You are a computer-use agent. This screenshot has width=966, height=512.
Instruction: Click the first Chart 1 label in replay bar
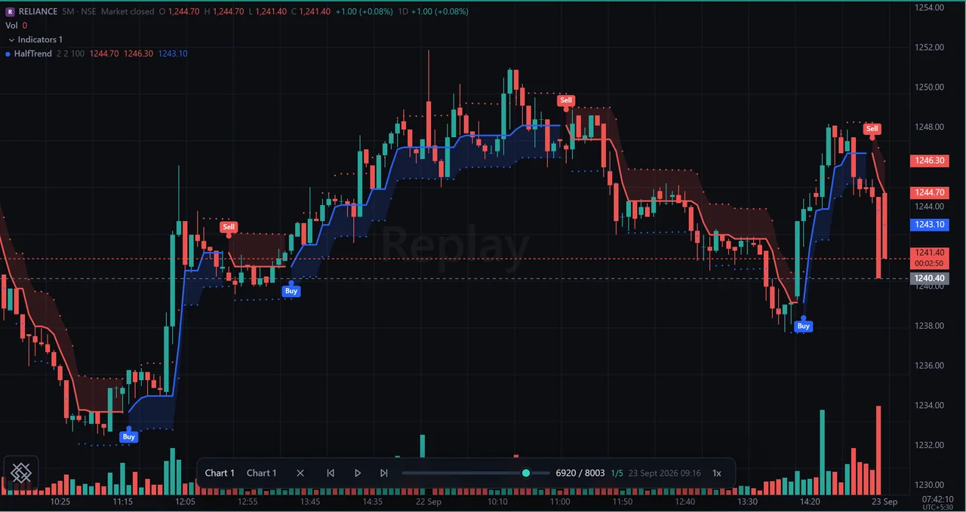(x=220, y=473)
